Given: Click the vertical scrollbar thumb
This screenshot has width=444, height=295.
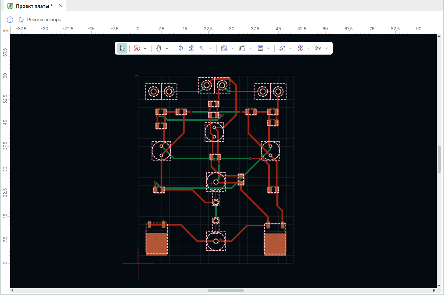Looking at the screenshot, I should point(439,159).
